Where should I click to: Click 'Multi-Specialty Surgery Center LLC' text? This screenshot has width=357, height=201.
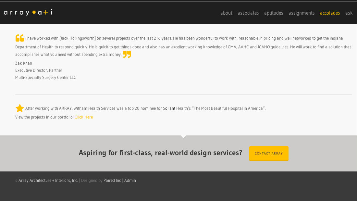coord(45,78)
